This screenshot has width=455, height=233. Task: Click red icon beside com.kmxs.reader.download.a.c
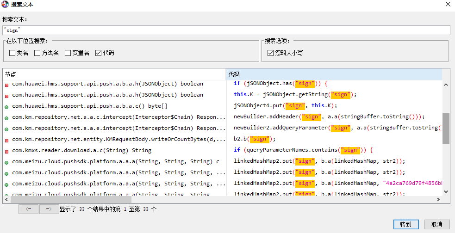[x=7, y=151]
